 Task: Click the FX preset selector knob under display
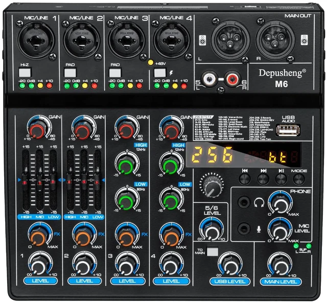[x=212, y=187]
